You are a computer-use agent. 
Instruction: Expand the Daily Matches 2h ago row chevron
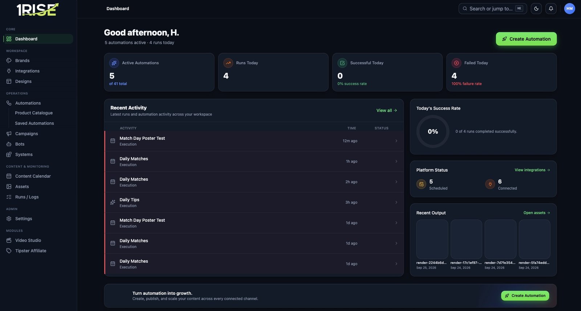coord(396,182)
